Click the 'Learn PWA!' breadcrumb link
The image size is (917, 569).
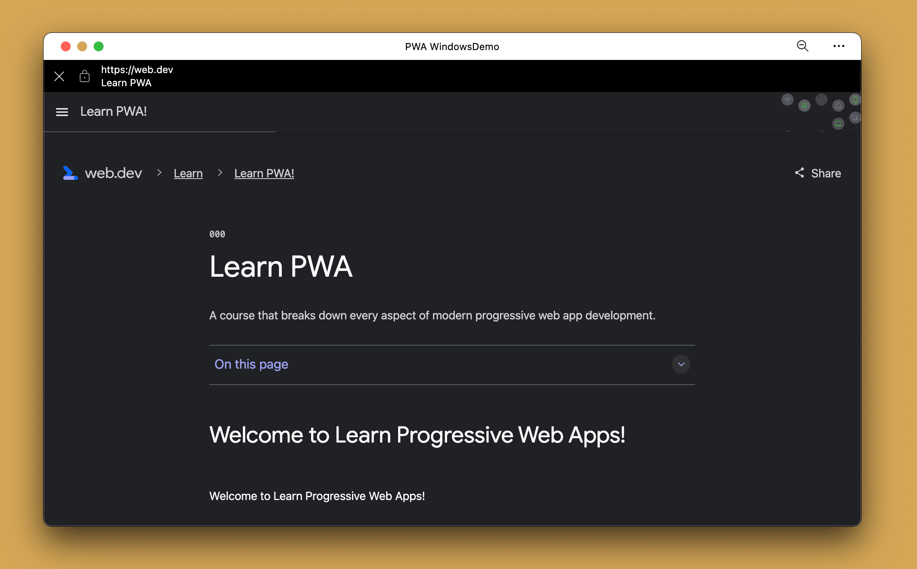click(264, 173)
